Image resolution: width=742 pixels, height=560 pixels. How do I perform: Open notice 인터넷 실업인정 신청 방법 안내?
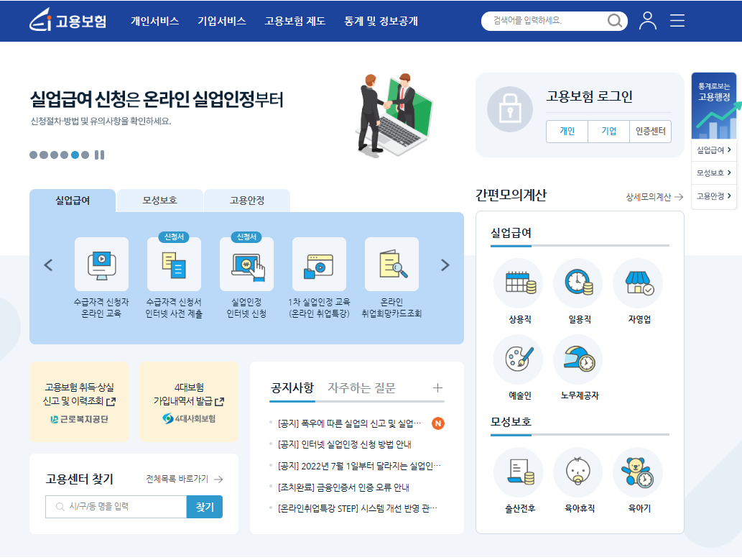(x=345, y=444)
